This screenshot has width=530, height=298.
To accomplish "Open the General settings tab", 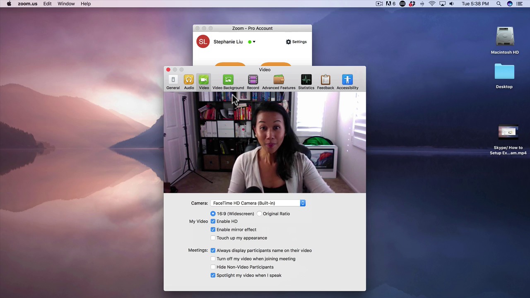I will pos(173,82).
